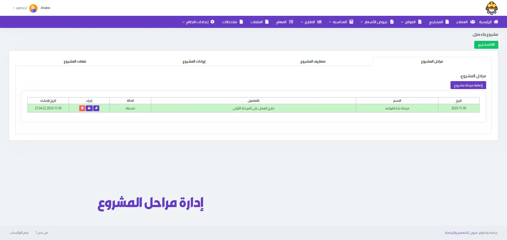The height and width of the screenshot is (240, 507).
Task: Expand the التقارير reports dropdown
Action: point(311,22)
